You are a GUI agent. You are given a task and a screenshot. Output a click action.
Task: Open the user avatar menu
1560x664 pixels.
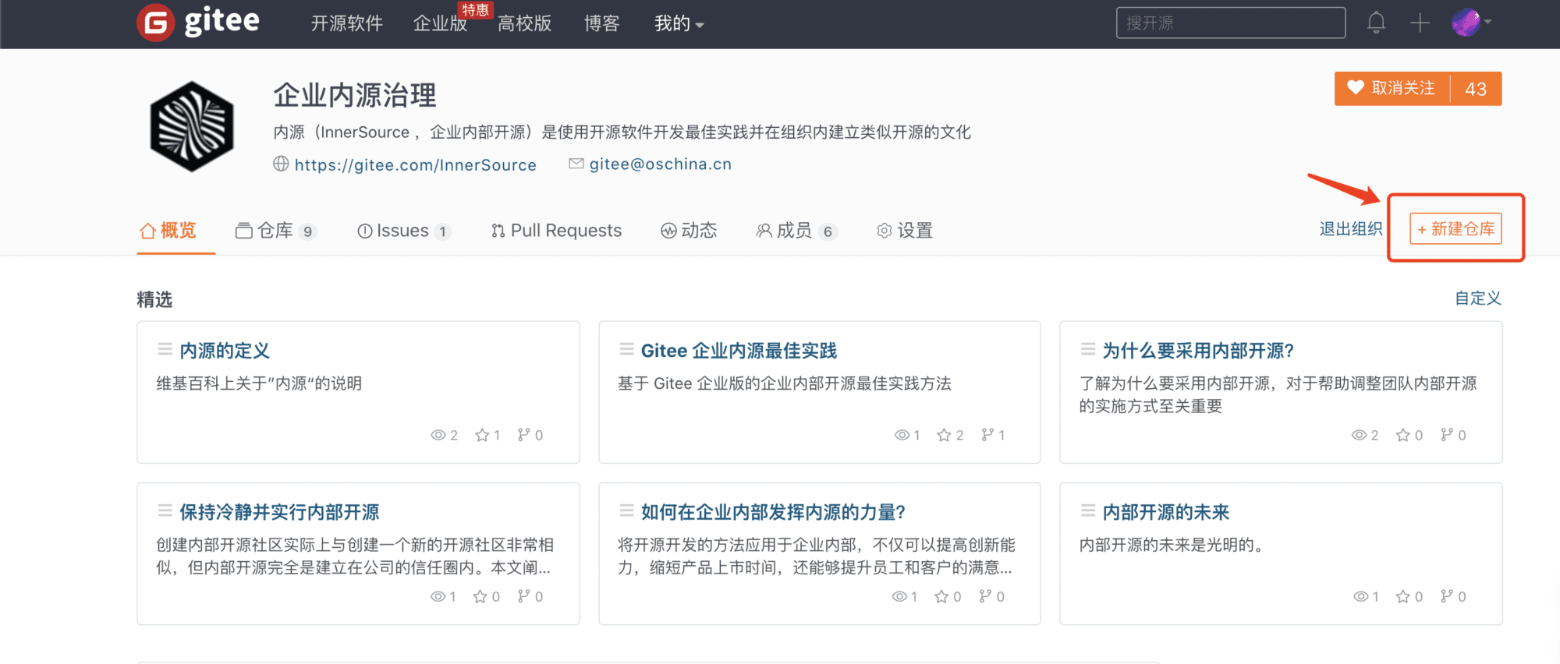coord(1471,22)
